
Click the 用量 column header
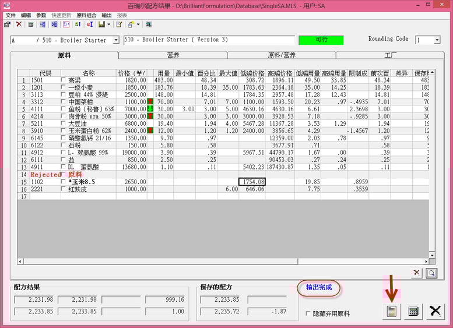click(x=163, y=73)
